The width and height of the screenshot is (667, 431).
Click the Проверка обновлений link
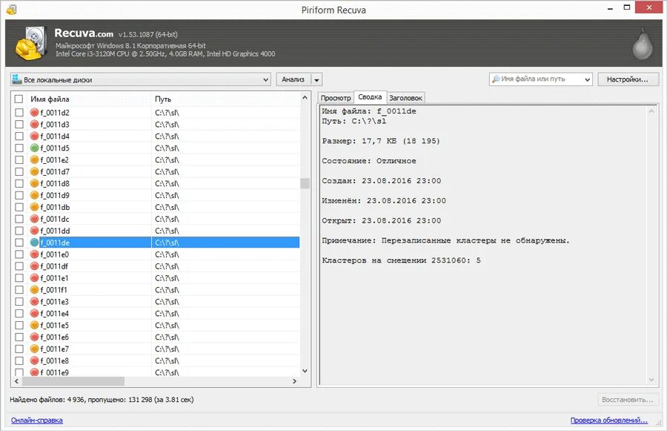coord(609,421)
